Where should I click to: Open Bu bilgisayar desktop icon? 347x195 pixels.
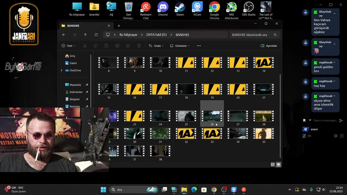pos(77,9)
